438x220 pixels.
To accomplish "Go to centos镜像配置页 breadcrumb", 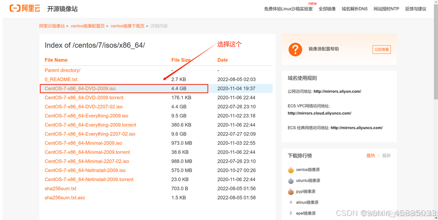I will [x=88, y=26].
